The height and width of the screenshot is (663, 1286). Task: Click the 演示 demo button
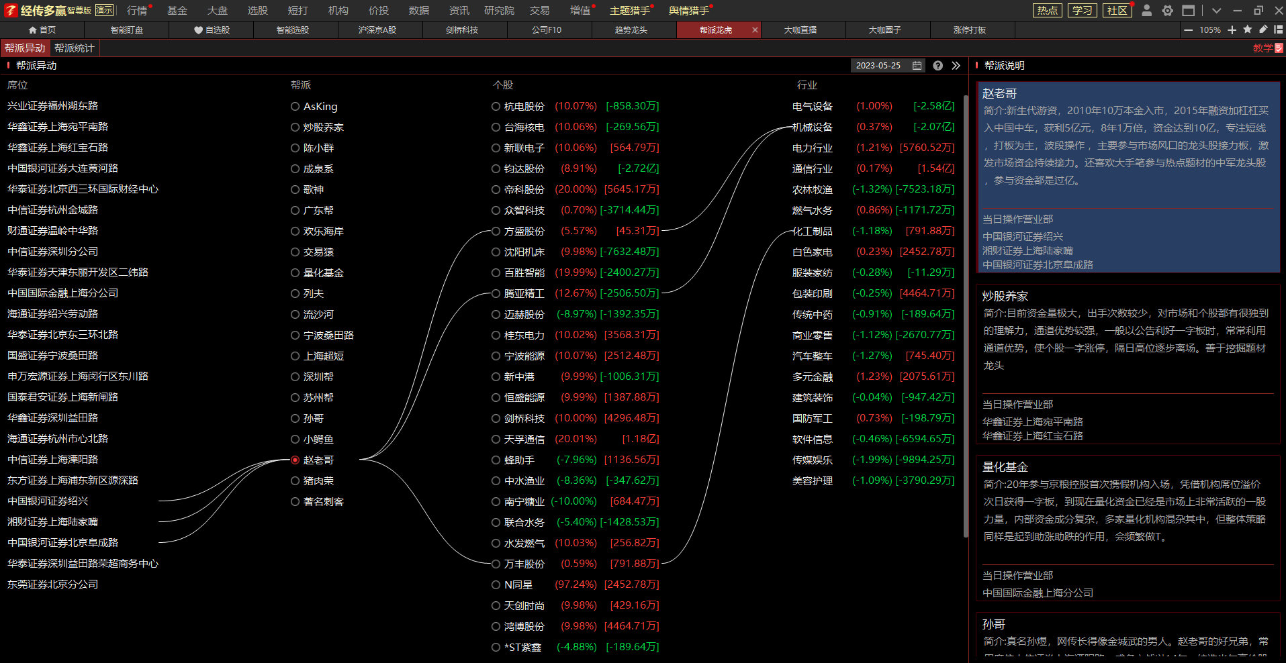104,10
